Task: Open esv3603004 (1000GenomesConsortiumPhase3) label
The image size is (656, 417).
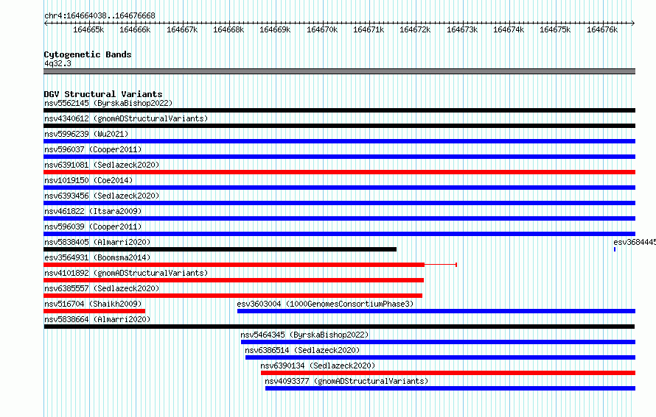Action: point(325,304)
